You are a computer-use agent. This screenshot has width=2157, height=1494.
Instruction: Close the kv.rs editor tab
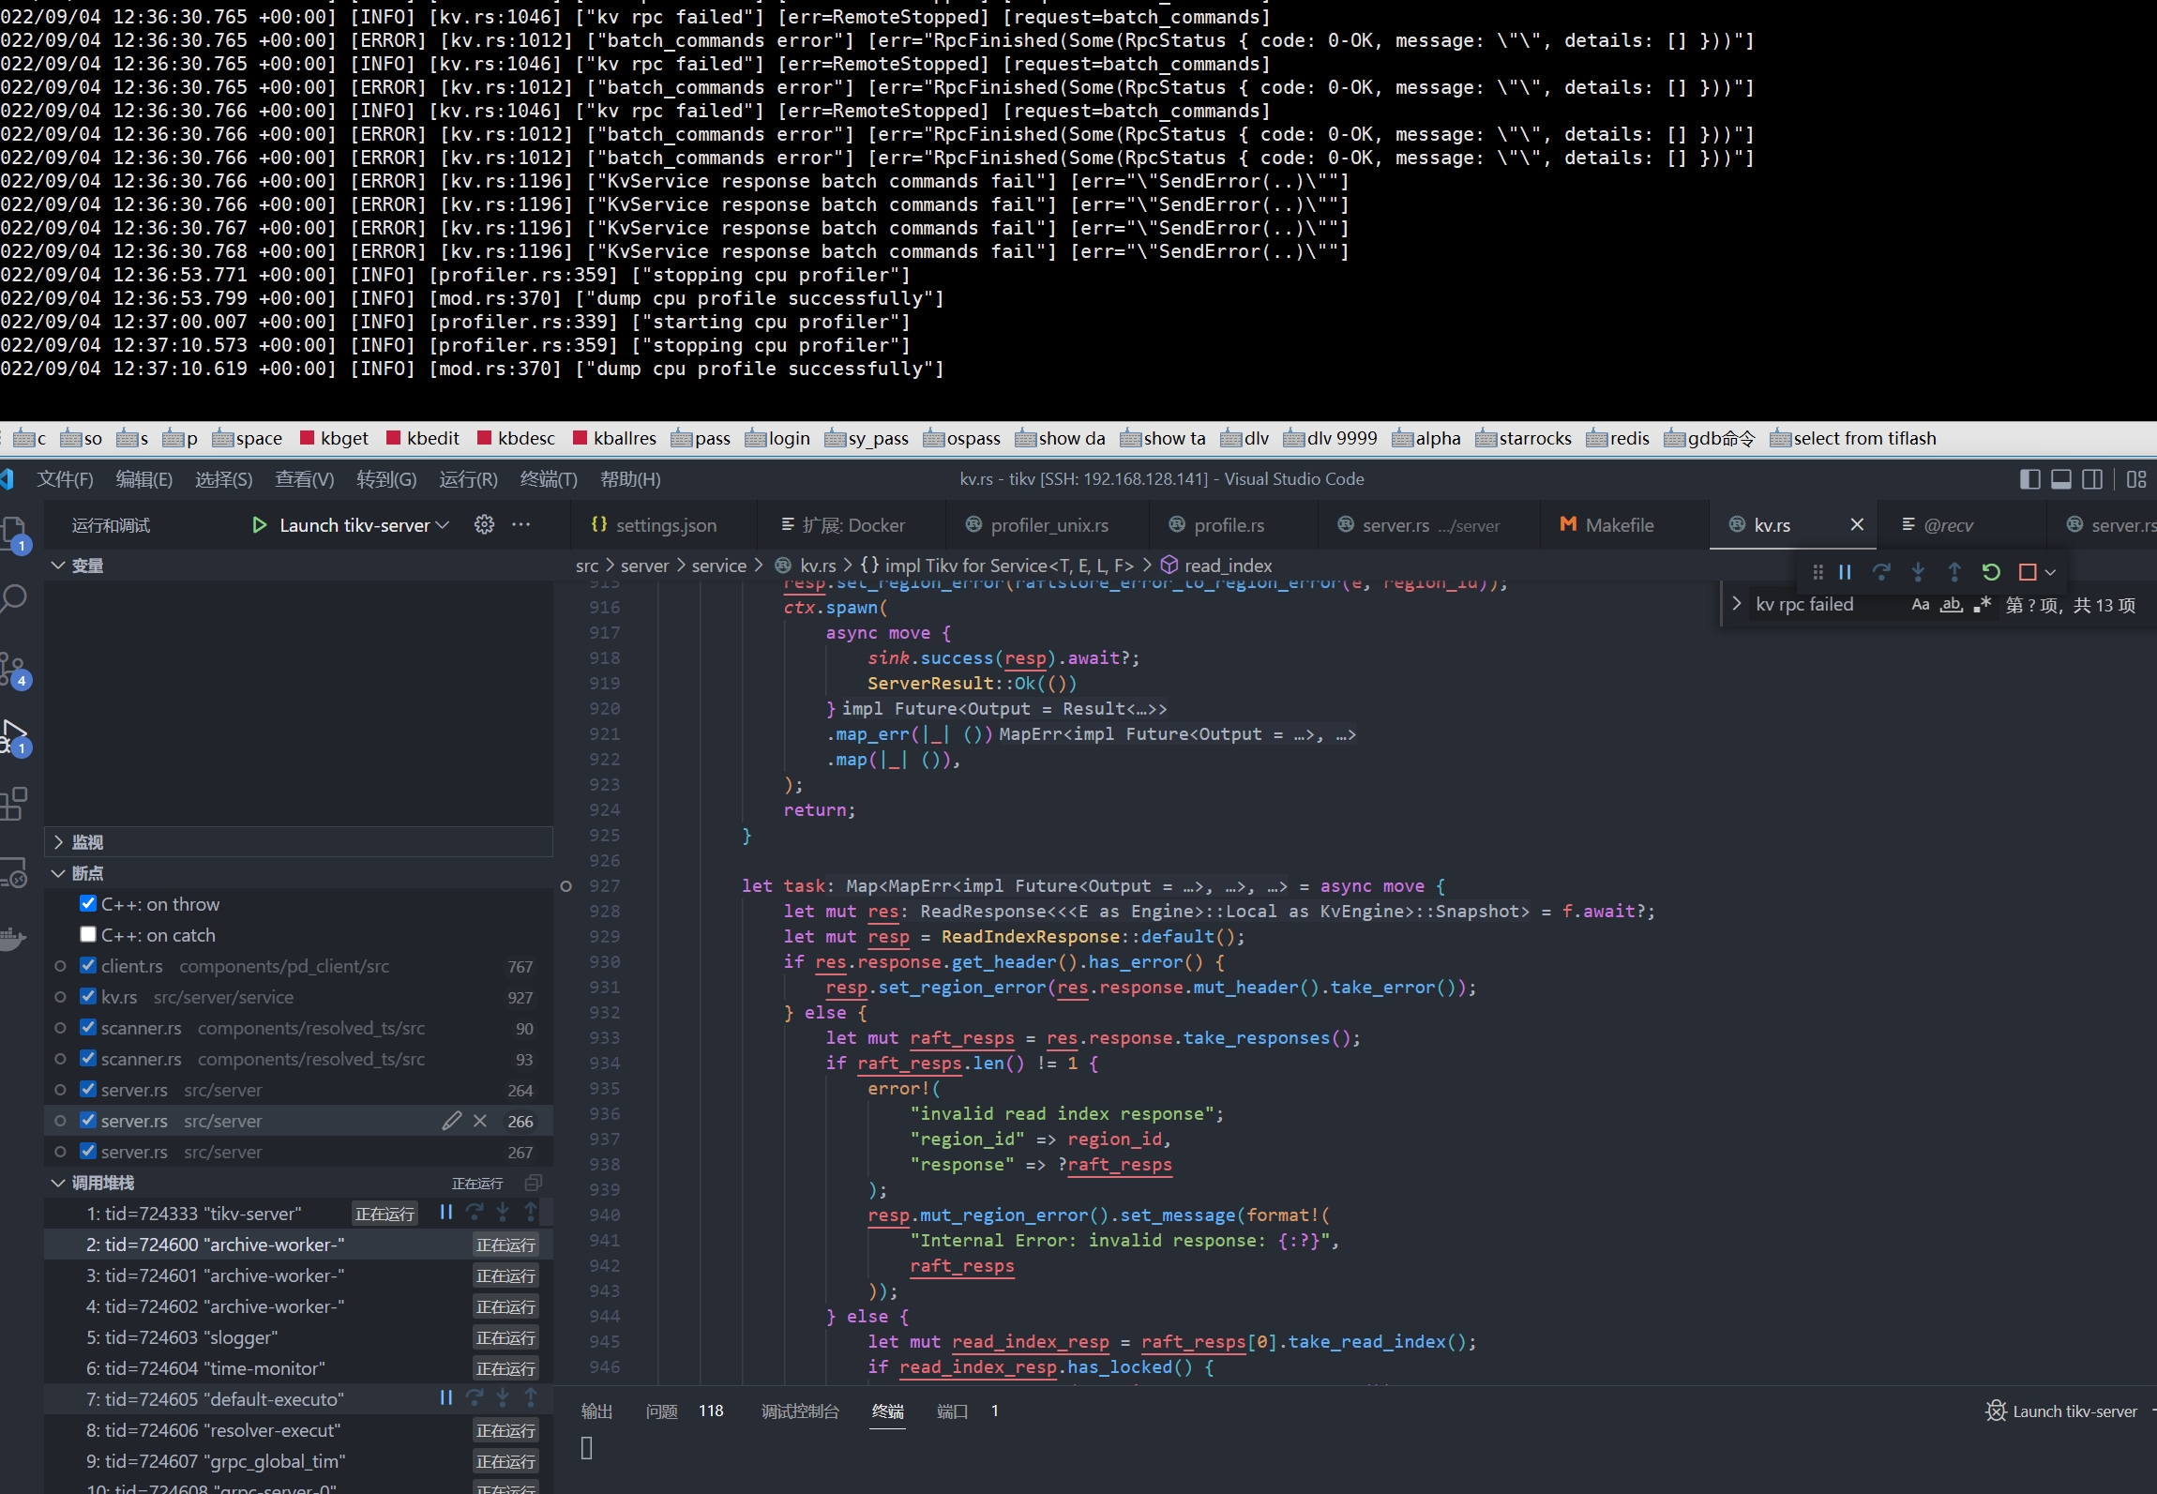1857,524
